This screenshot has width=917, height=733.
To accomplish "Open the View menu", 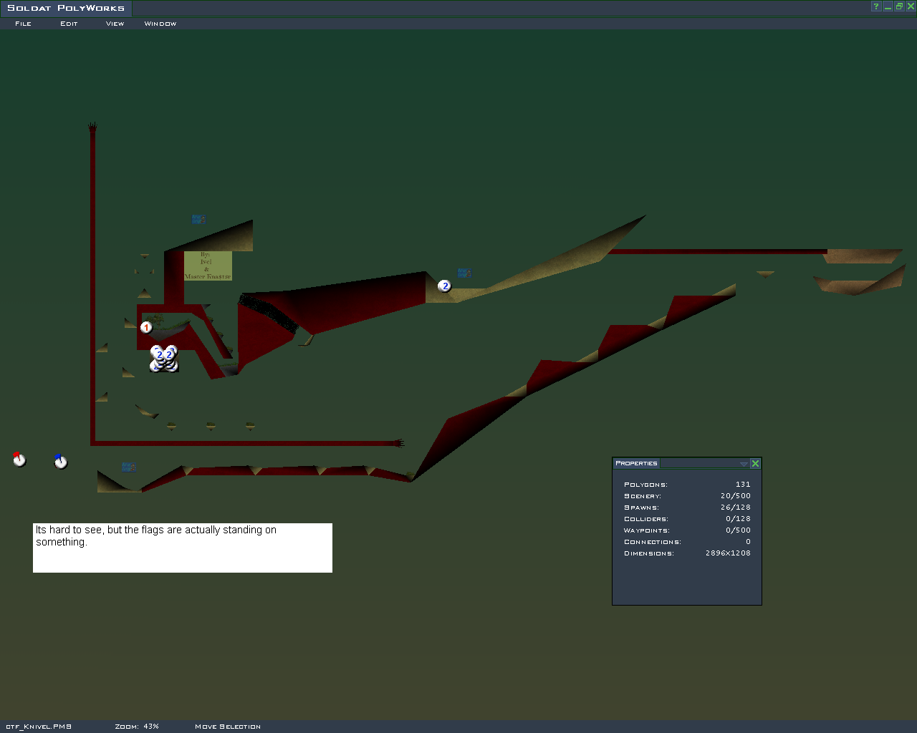I will (115, 24).
